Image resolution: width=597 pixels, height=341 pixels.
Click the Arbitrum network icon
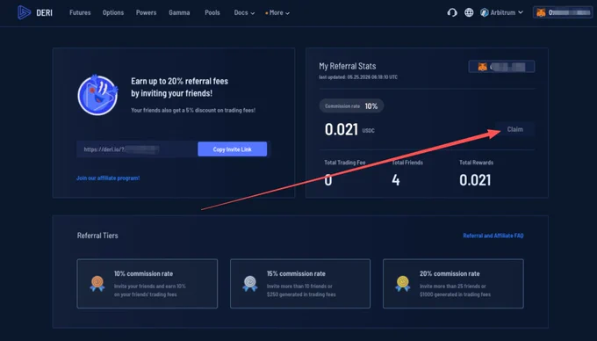(x=485, y=12)
